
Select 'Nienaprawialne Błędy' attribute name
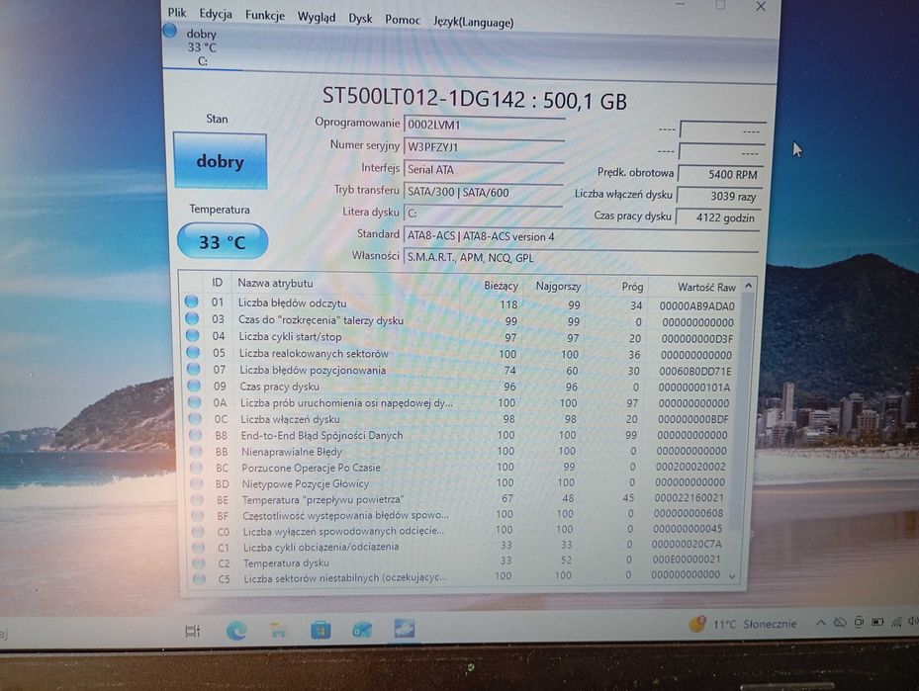point(291,452)
